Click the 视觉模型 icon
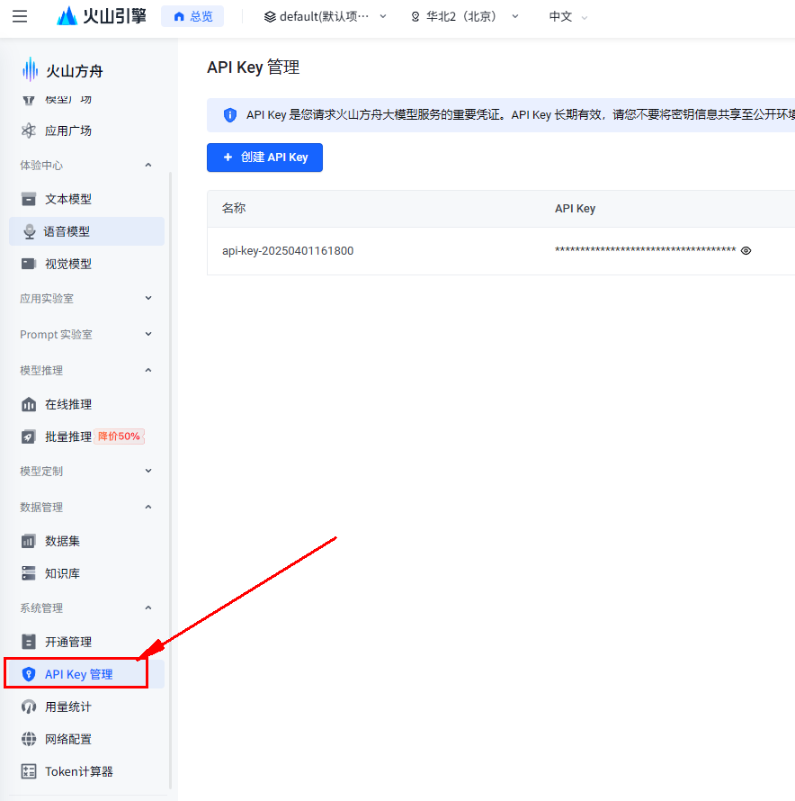Image resolution: width=795 pixels, height=801 pixels. (x=29, y=264)
